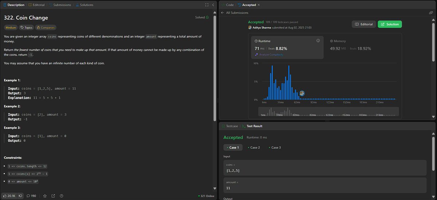The width and height of the screenshot is (437, 200).
Task: Click the thumbs-down dislike icon
Action: click(x=21, y=196)
